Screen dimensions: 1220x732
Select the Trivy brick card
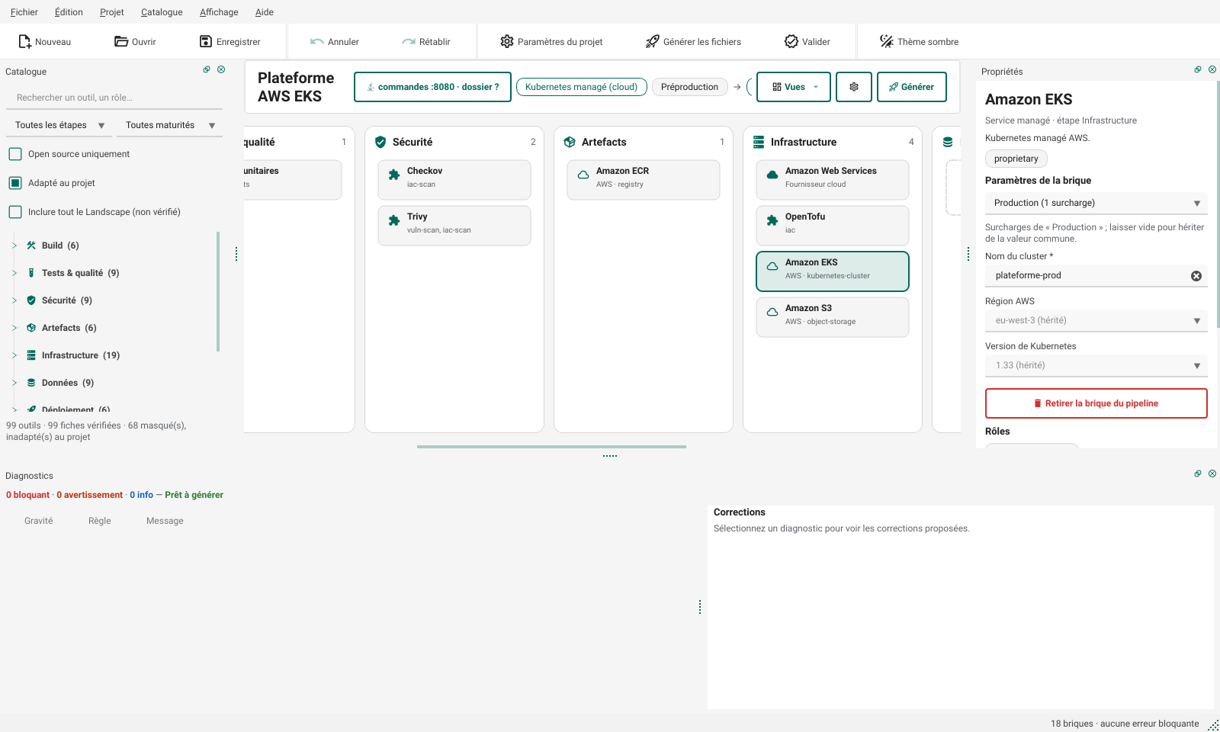click(x=454, y=226)
